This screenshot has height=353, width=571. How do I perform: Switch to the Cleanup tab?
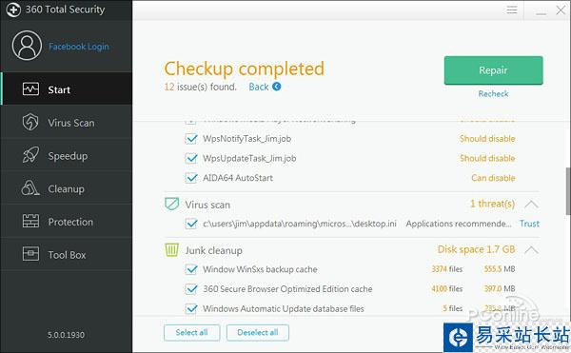[67, 188]
